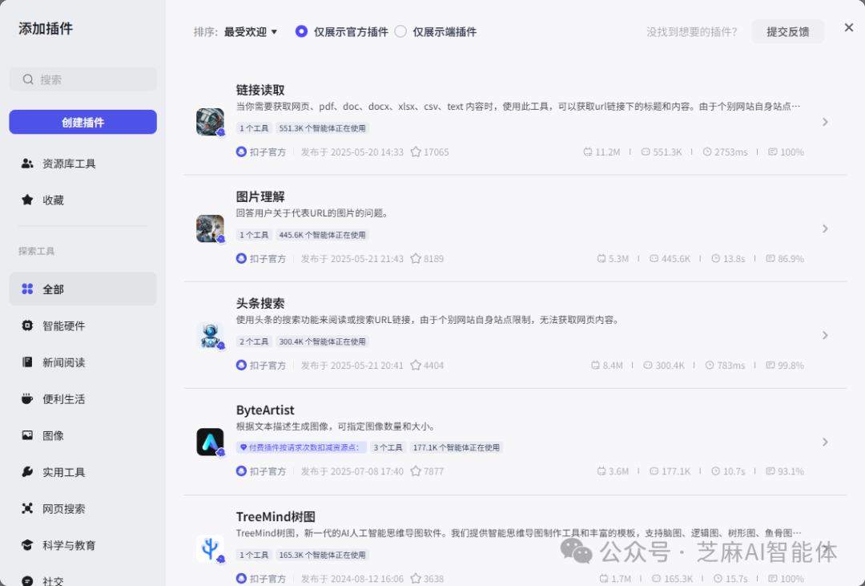Click the 新闻阅读 book icon
865x586 pixels.
coord(27,362)
